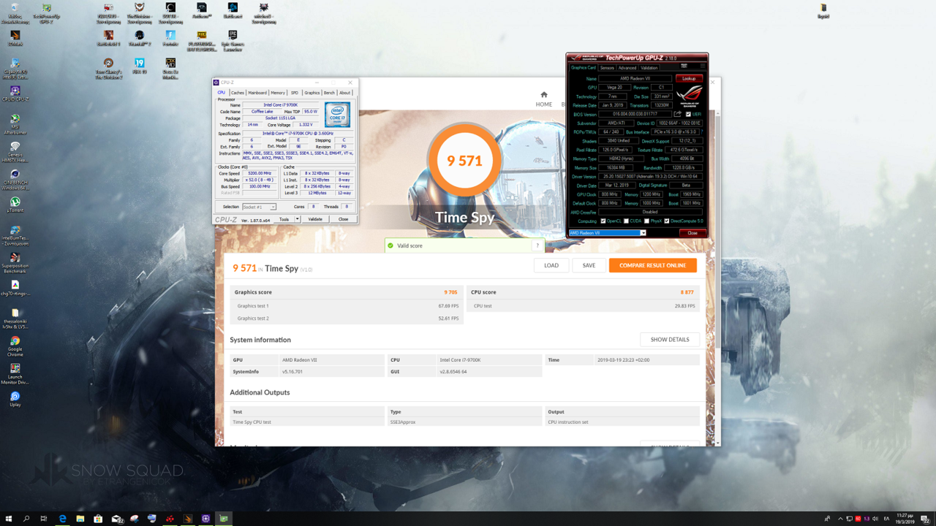Launch µTorrent from the desktop

[x=15, y=205]
